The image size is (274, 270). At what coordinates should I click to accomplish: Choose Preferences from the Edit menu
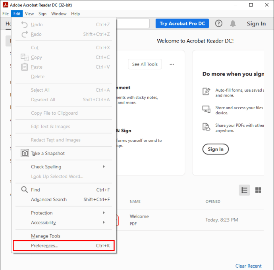pos(64,245)
